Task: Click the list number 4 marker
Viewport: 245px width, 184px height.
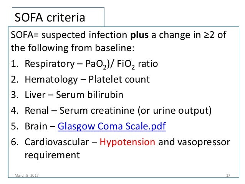Action: pos(15,111)
